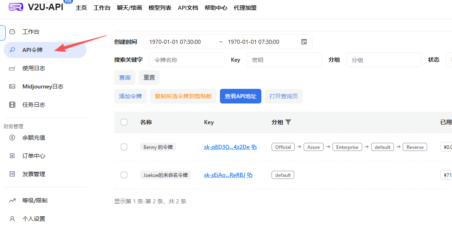Open 发票管理 in the sidebar

(x=33, y=174)
